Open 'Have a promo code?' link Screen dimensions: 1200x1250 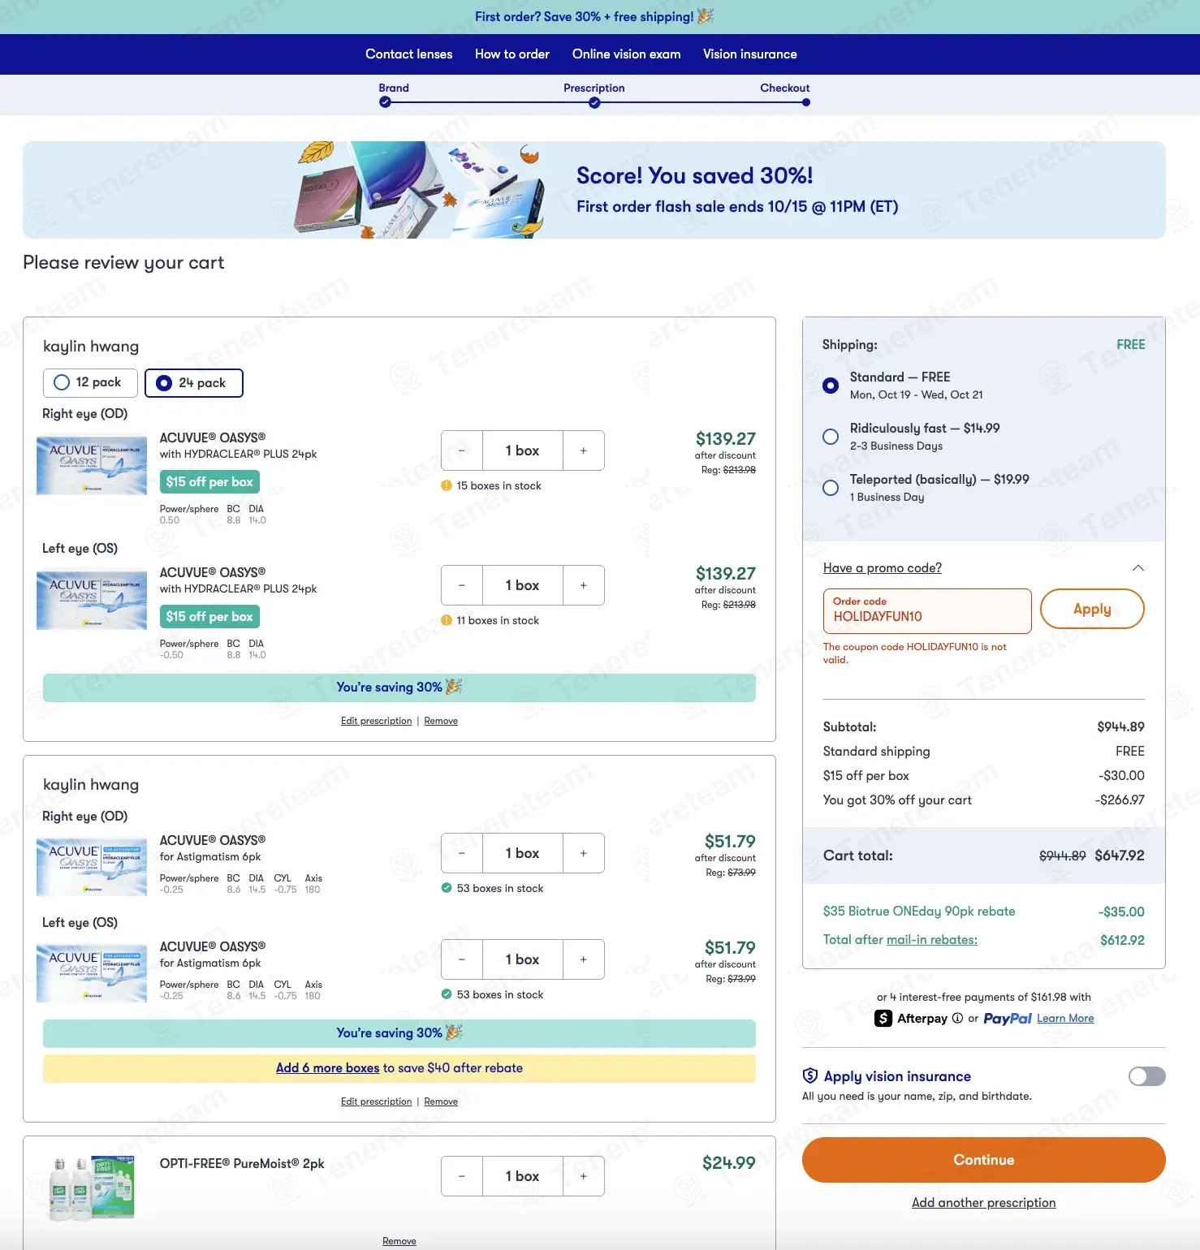coord(883,568)
